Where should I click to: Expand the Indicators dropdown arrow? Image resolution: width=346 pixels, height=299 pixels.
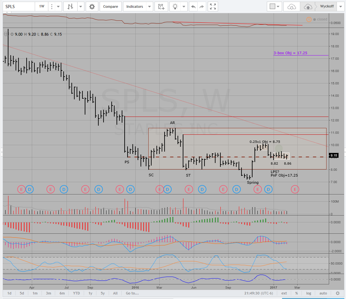149,6
